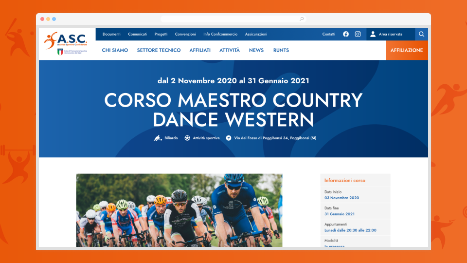Click the yellow minimize window dot

pos(48,19)
